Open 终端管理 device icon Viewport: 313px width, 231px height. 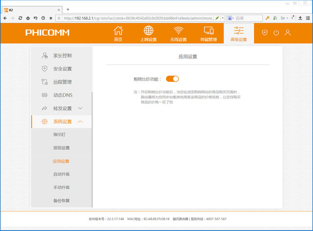(209, 33)
